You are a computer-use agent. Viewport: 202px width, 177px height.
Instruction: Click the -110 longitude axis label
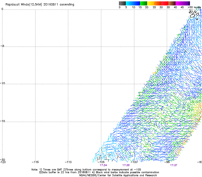tap(68, 162)
